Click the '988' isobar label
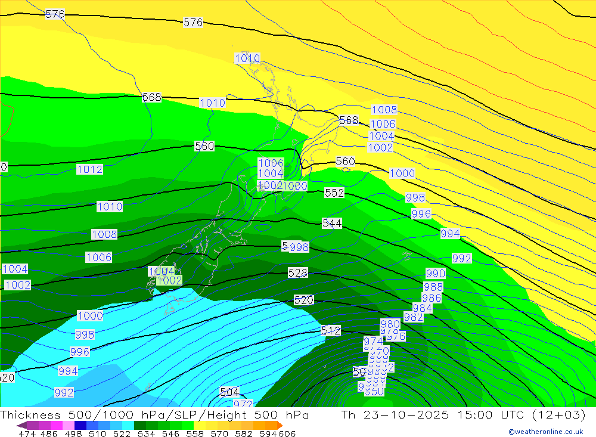Image resolution: width=596 pixels, height=437 pixels. (x=433, y=287)
